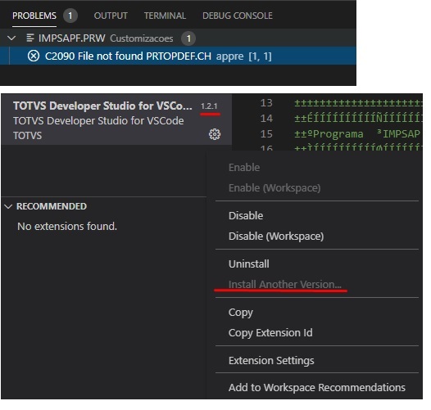Choose Disable (Workspace) from the menu
This screenshot has height=410, width=431.
pyautogui.click(x=276, y=237)
